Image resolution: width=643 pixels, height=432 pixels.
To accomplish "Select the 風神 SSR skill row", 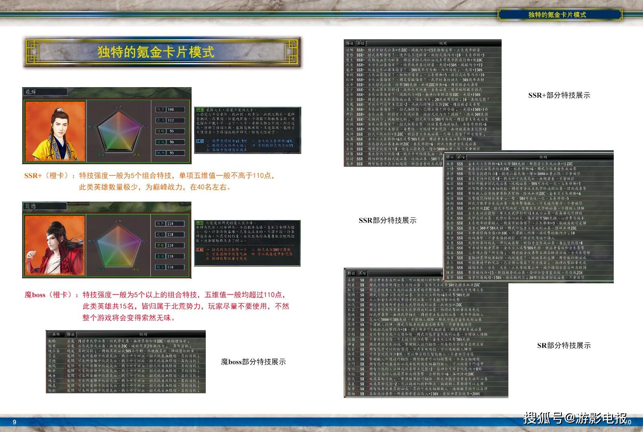I will [x=423, y=134].
